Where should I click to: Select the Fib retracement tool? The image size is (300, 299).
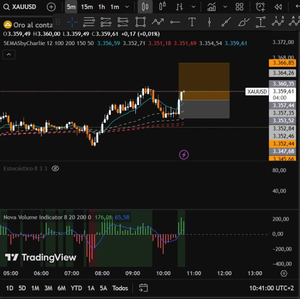pyautogui.click(x=106, y=22)
